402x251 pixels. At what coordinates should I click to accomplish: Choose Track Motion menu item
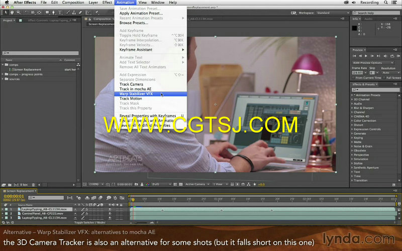150,98
